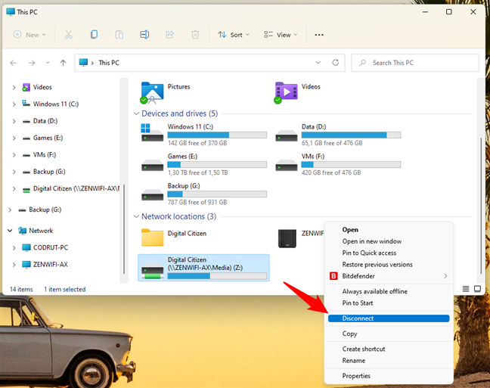Collapse the Network tree node
Screen dimensions: 490x388
10,231
